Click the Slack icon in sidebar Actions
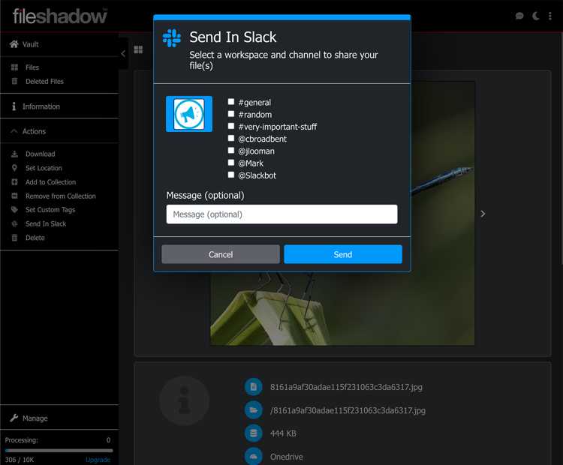The image size is (563, 465). pyautogui.click(x=14, y=223)
